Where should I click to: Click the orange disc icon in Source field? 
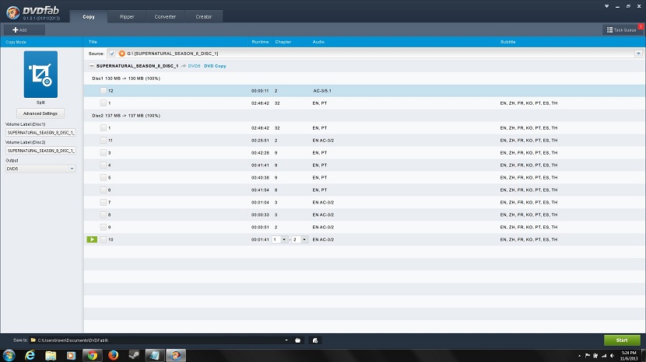click(121, 54)
